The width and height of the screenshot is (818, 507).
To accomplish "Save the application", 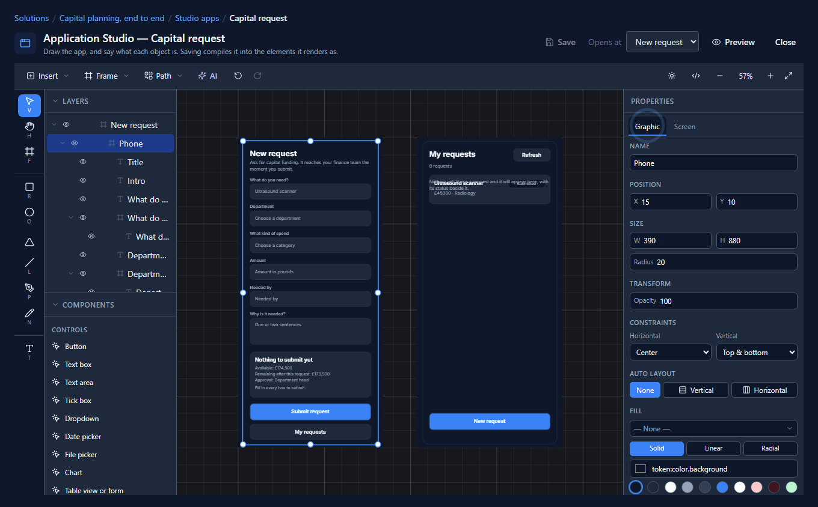I will click(x=561, y=42).
